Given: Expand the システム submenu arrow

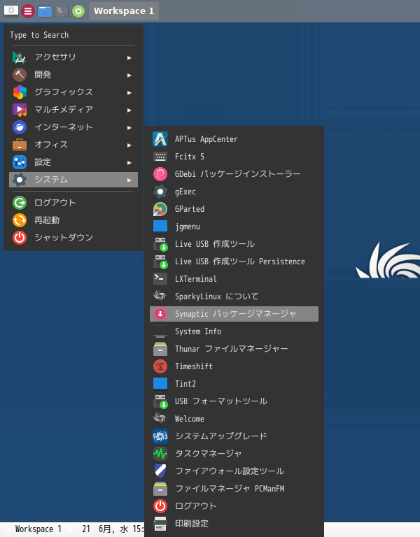Looking at the screenshot, I should tap(129, 180).
